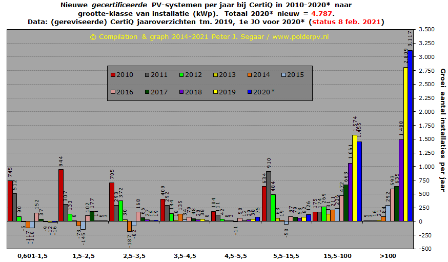
Task: Click the purple 2018 bar in >100 group
Action: (x=401, y=180)
